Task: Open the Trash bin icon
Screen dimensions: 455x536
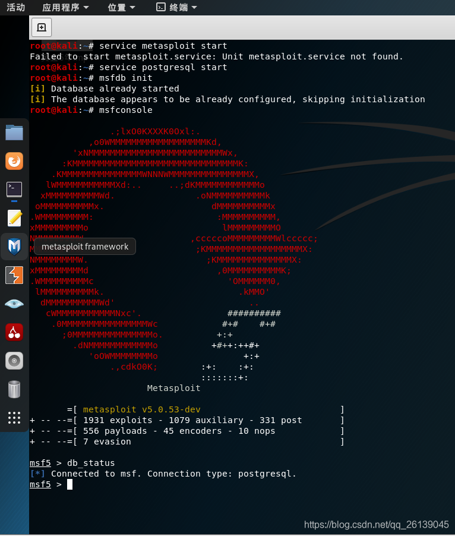Action: click(14, 389)
